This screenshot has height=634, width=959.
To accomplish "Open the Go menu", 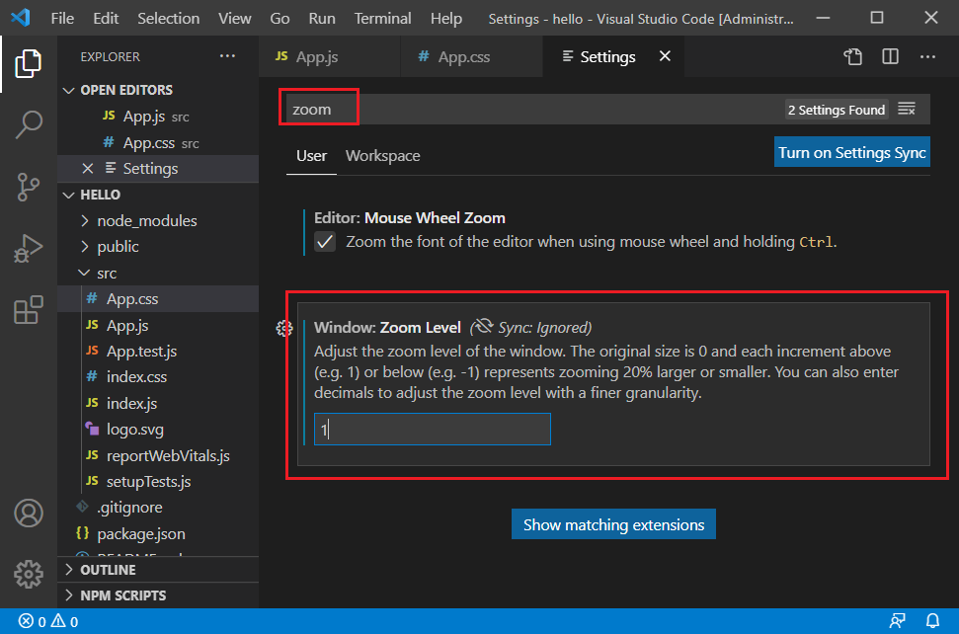I will (x=280, y=19).
